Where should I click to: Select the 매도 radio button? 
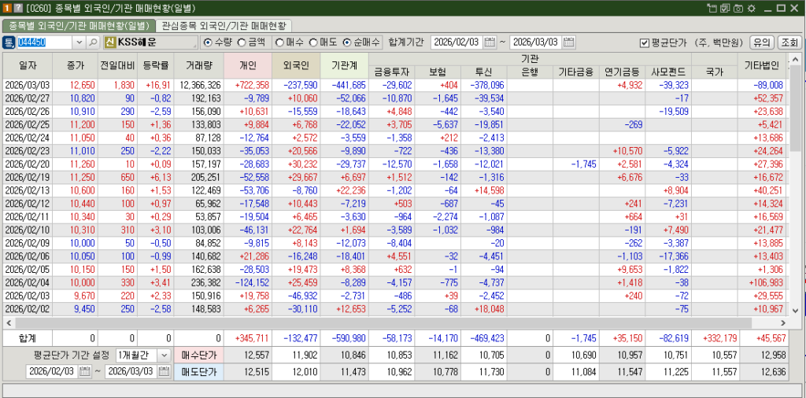pos(313,42)
